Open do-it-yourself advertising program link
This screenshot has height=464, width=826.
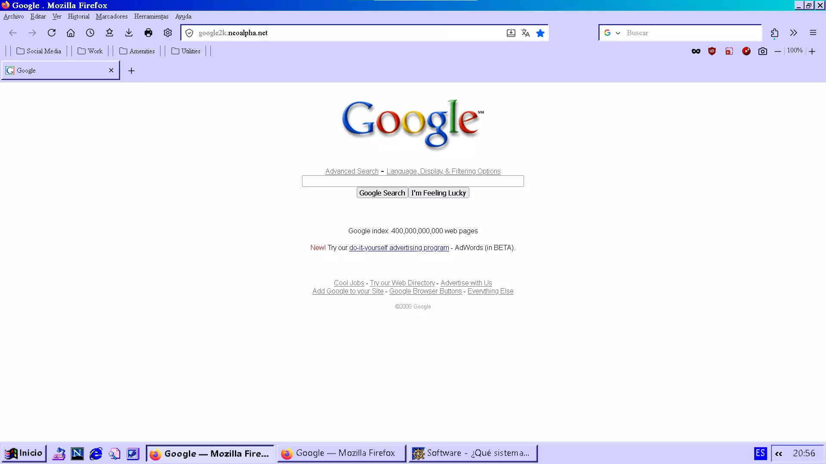click(399, 247)
